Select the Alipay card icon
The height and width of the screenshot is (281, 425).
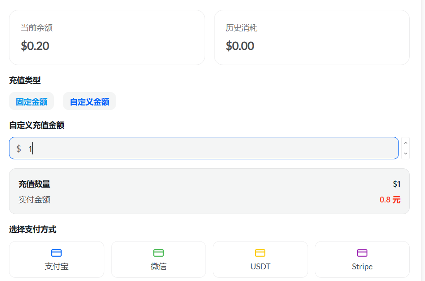pyautogui.click(x=56, y=252)
